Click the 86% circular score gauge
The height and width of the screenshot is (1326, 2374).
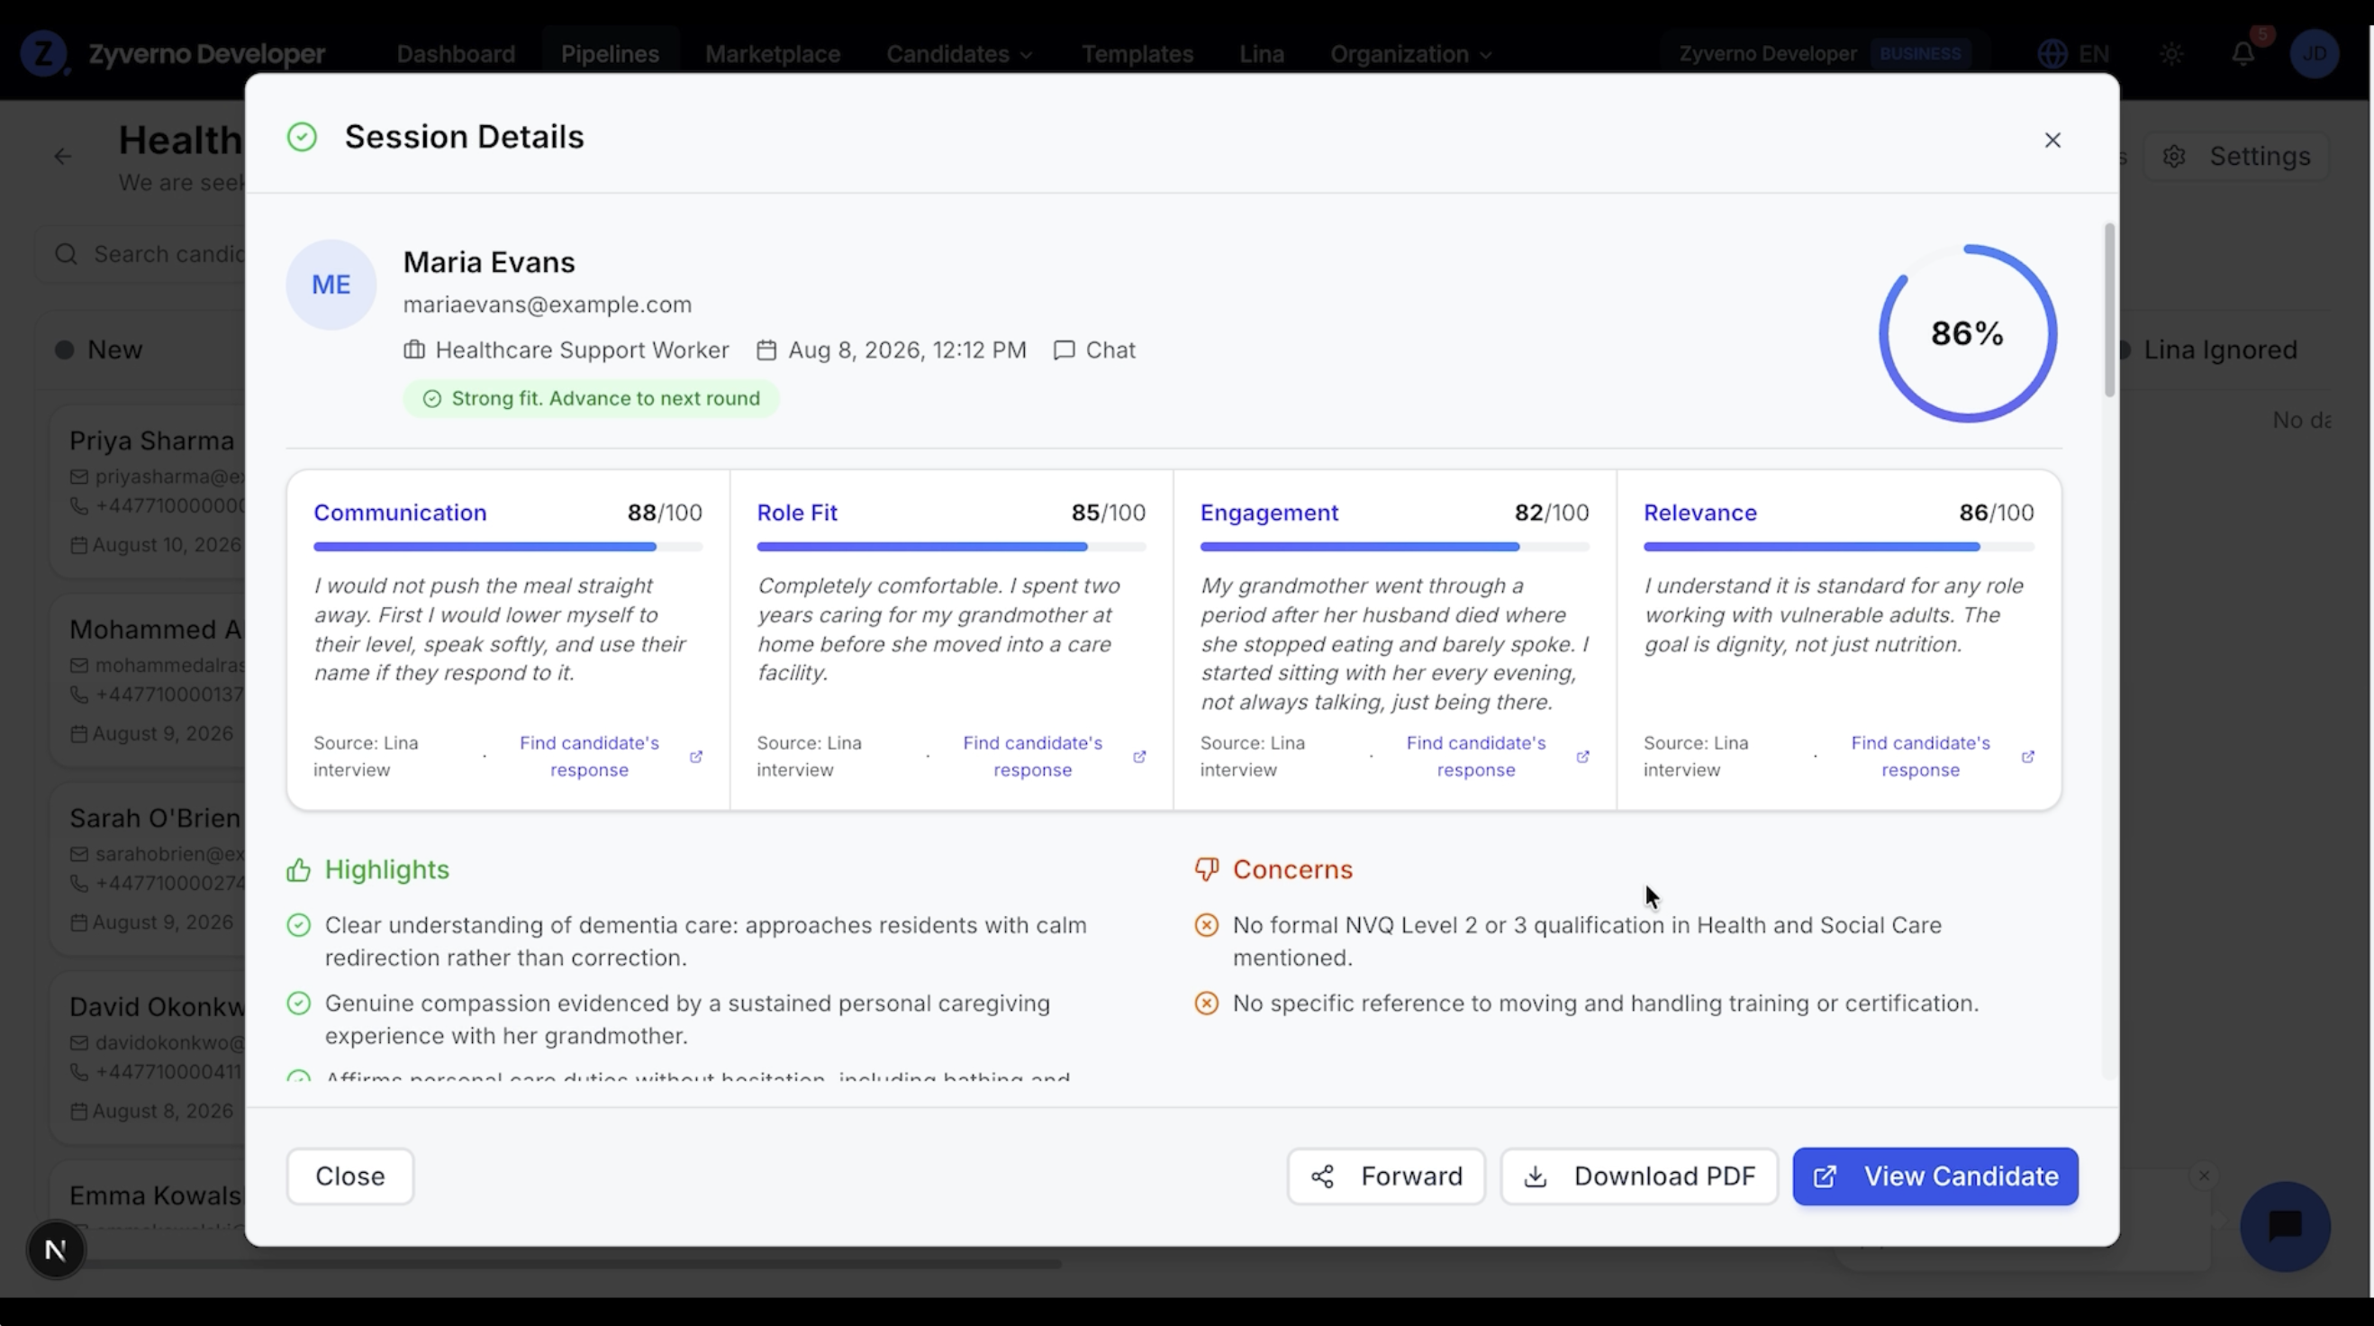tap(1967, 334)
